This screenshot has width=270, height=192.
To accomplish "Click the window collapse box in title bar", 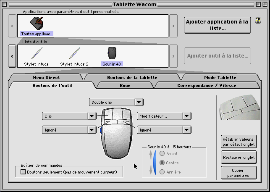I will pyautogui.click(x=265, y=4).
